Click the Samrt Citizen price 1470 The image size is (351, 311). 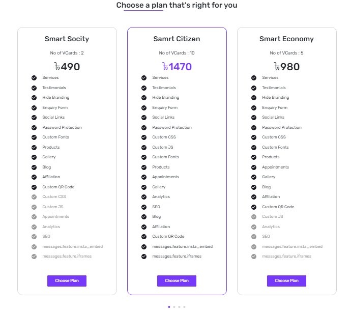coord(177,67)
